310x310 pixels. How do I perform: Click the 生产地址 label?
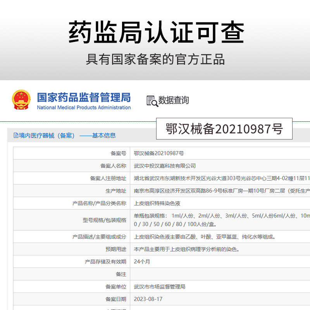pos(115,191)
